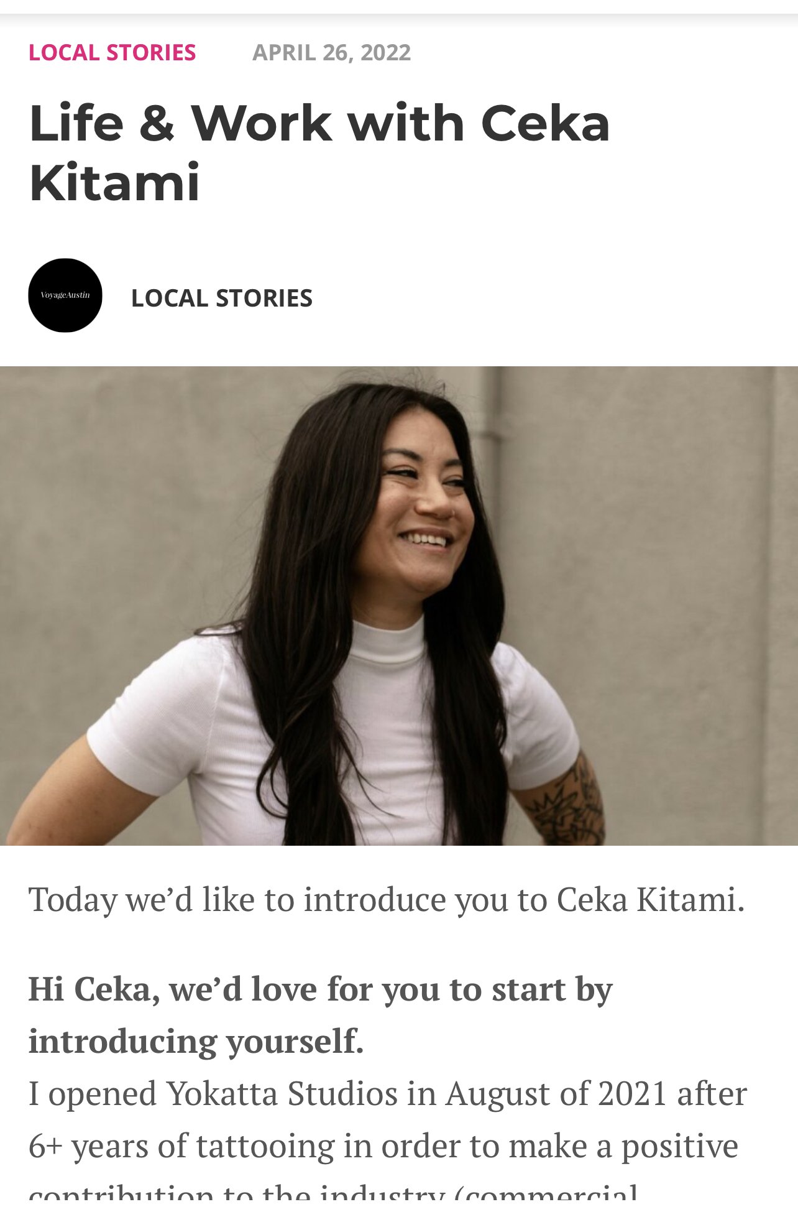Open the pink LOCAL STORIES category link
This screenshot has width=798, height=1212.
[x=112, y=52]
